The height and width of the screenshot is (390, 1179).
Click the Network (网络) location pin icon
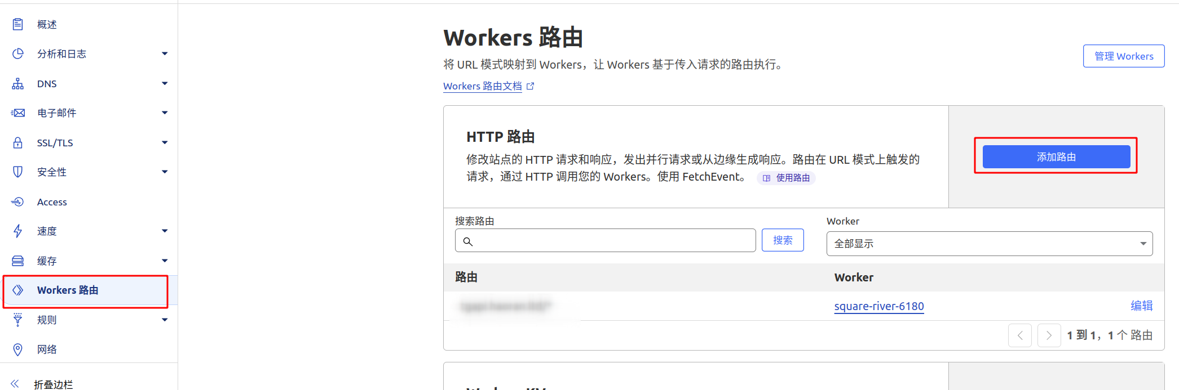(x=18, y=349)
